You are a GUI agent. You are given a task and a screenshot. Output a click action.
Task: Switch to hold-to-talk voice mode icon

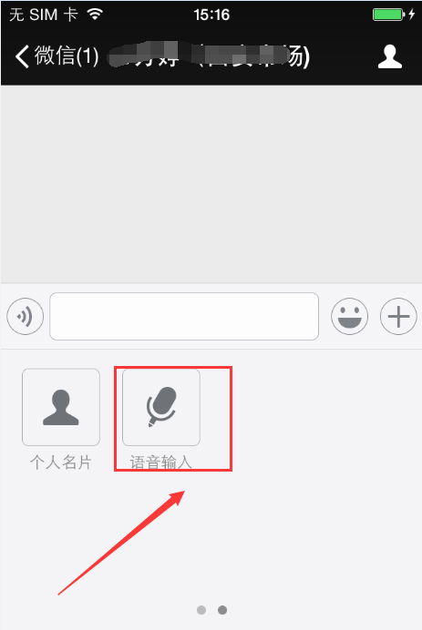[x=25, y=316]
